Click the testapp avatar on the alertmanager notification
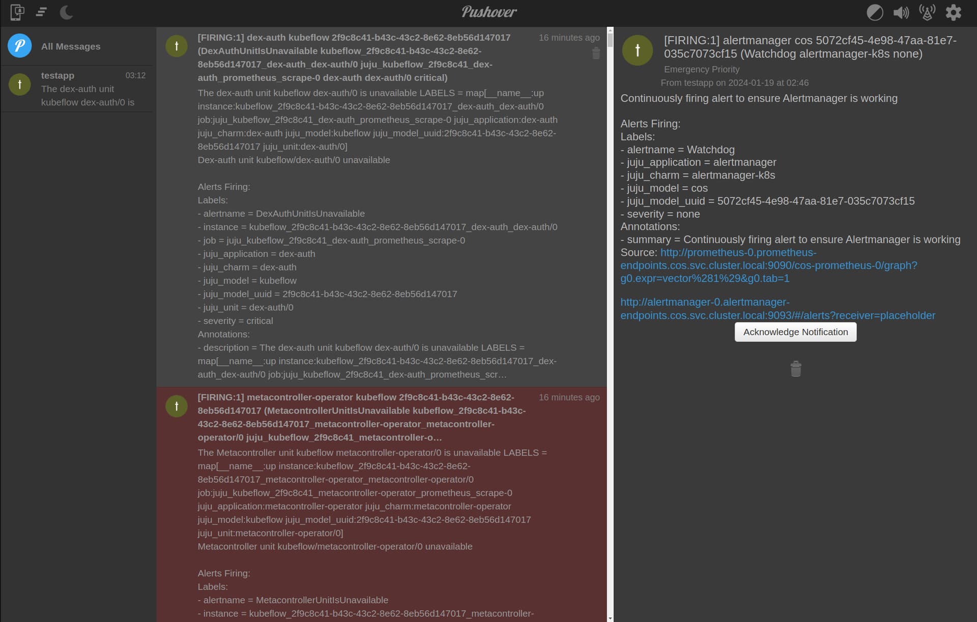The image size is (977, 622). point(638,50)
